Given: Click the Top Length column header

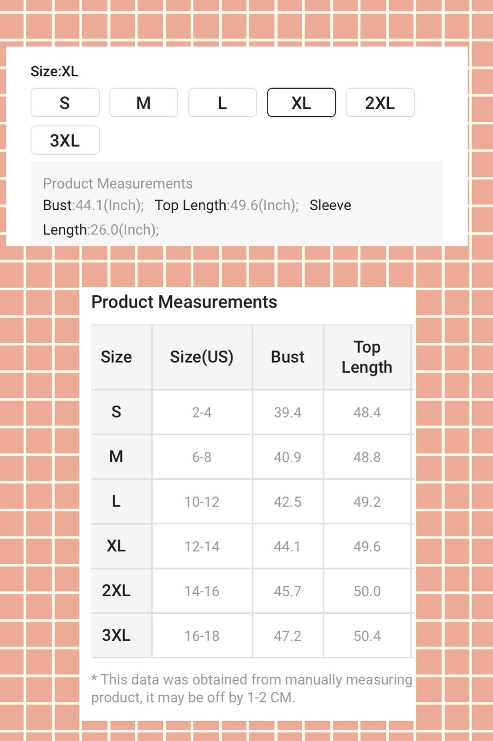Looking at the screenshot, I should [367, 357].
